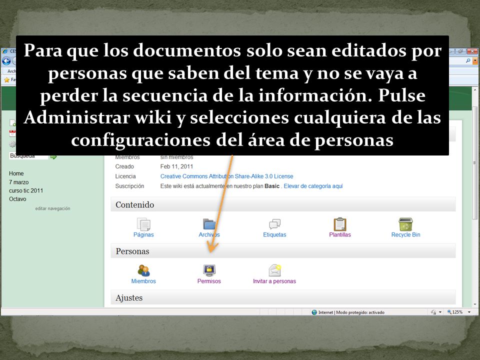Click the Internet globe status icon

pos(314,312)
